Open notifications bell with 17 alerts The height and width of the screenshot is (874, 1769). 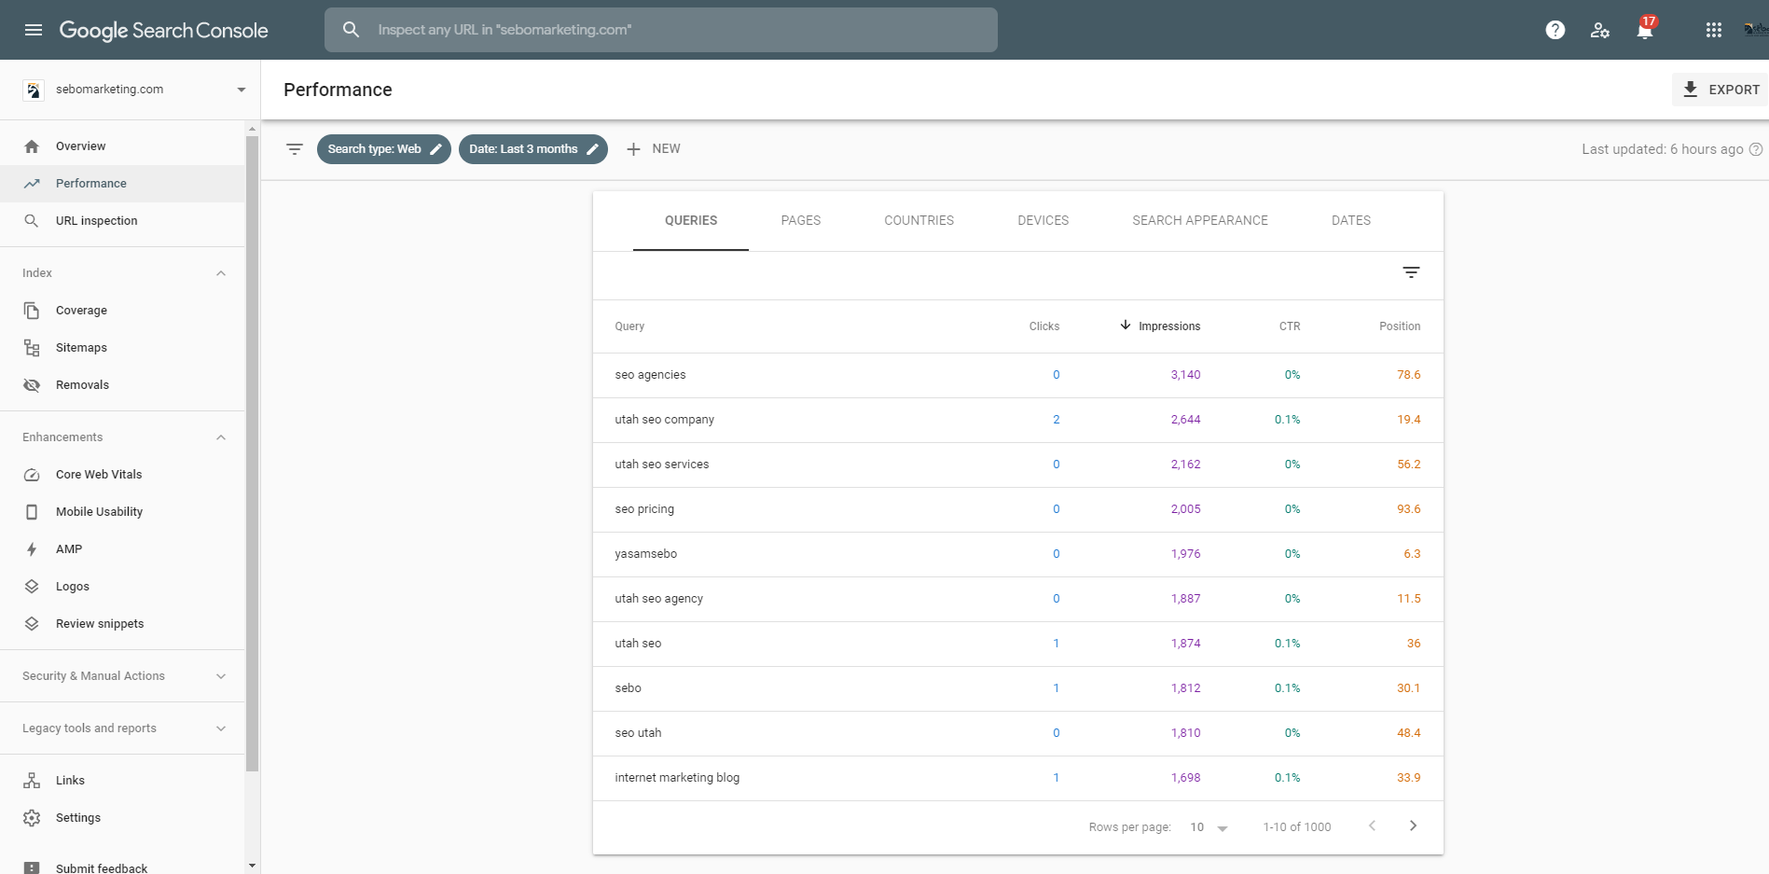point(1645,29)
